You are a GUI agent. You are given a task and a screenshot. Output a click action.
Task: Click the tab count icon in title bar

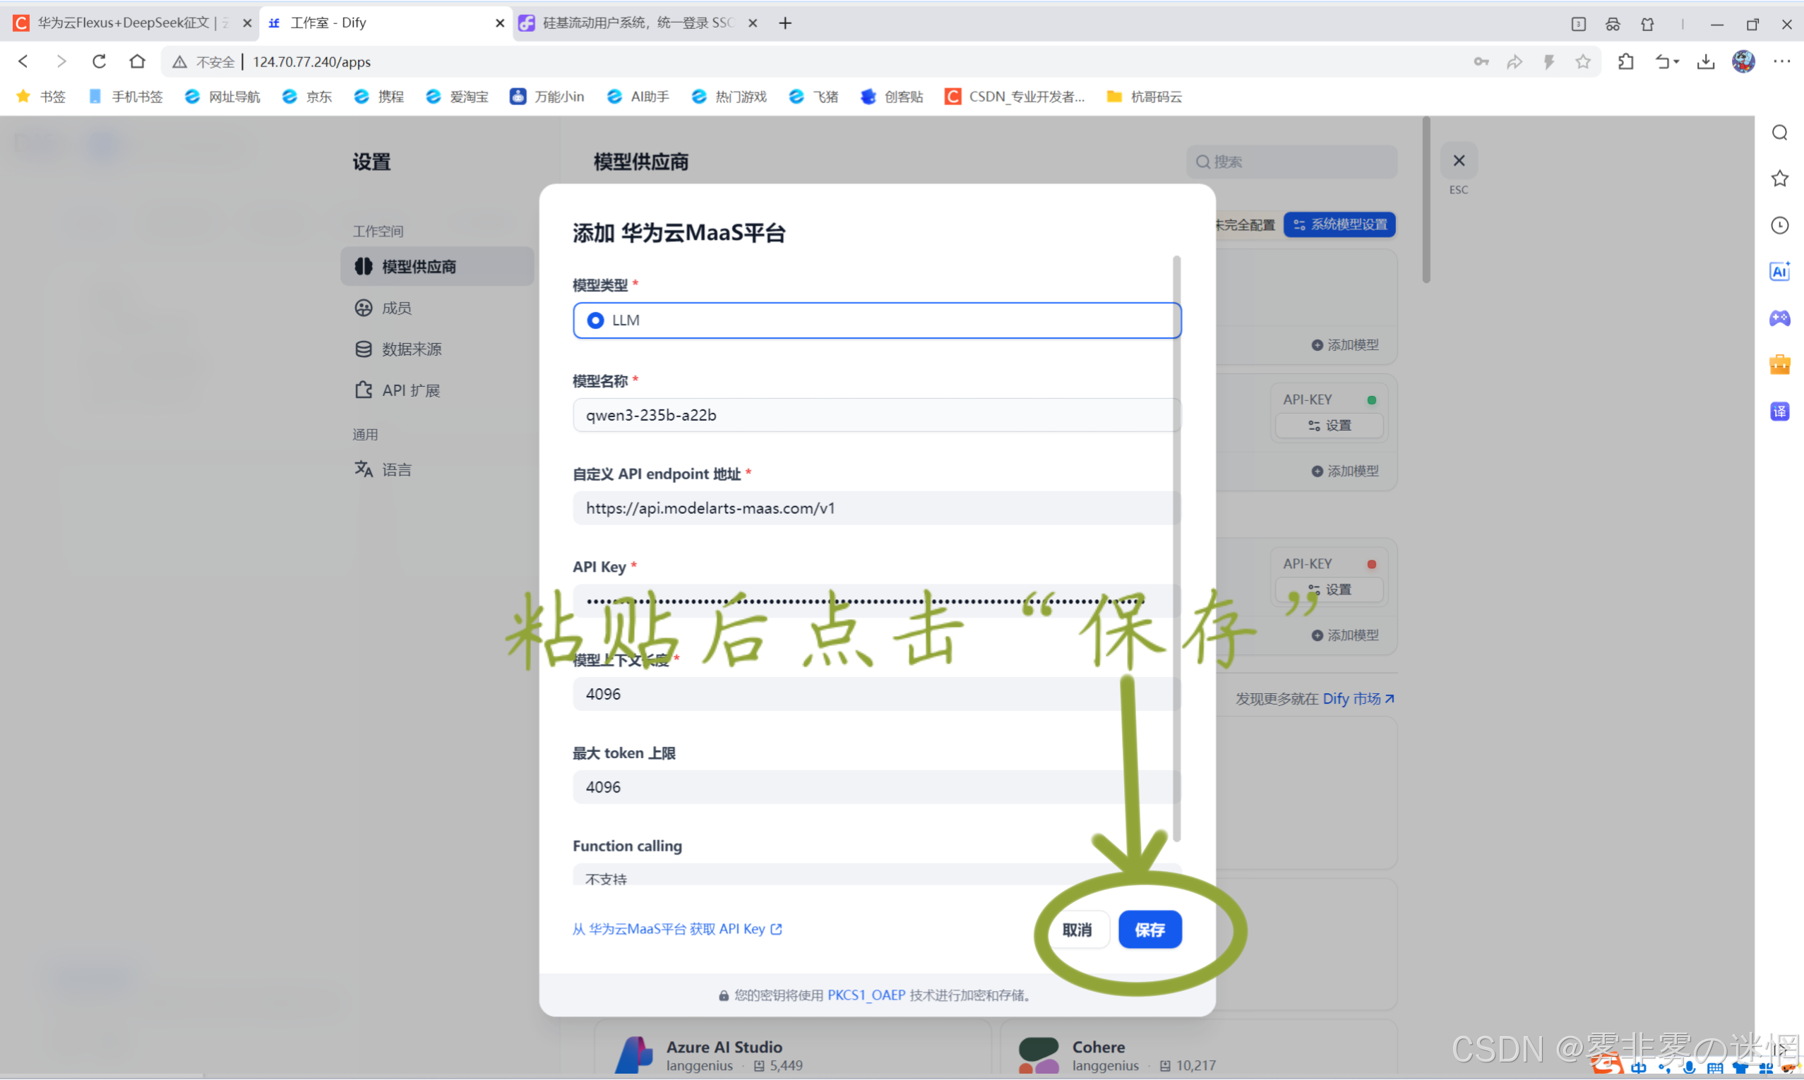(x=1578, y=24)
